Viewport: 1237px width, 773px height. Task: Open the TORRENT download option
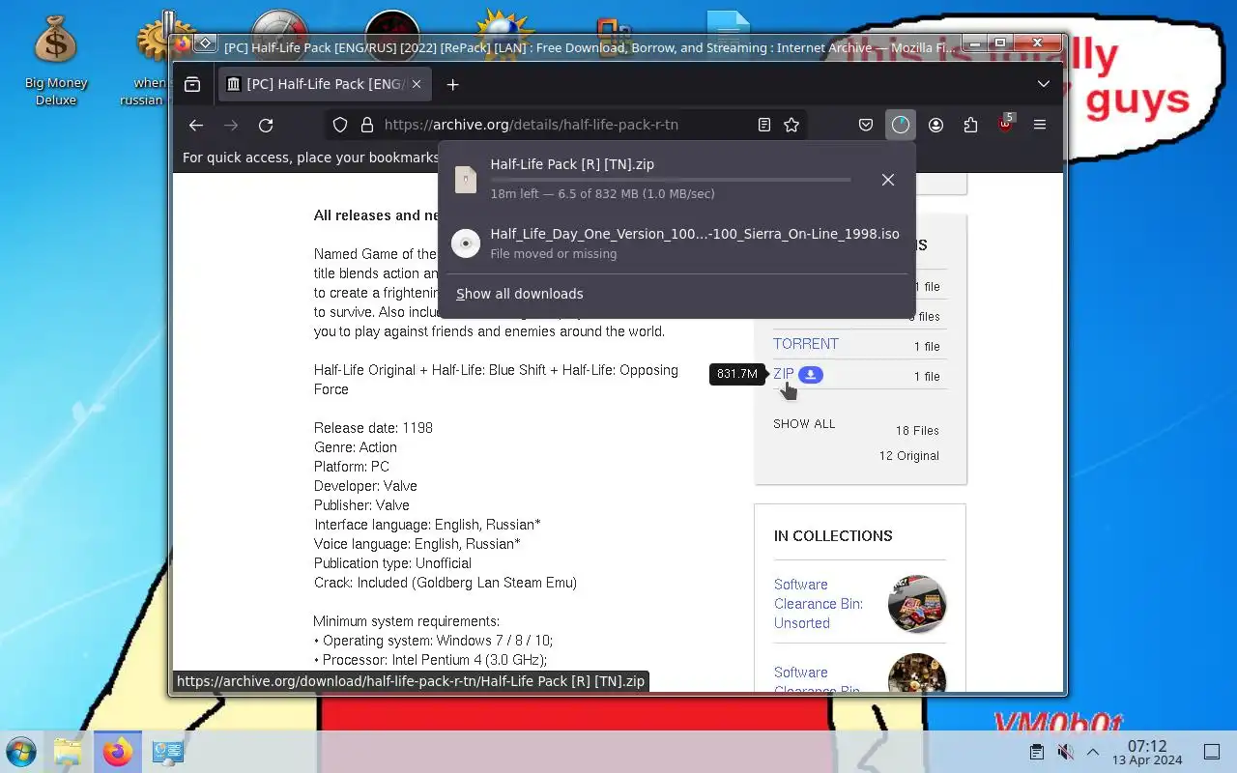click(806, 344)
